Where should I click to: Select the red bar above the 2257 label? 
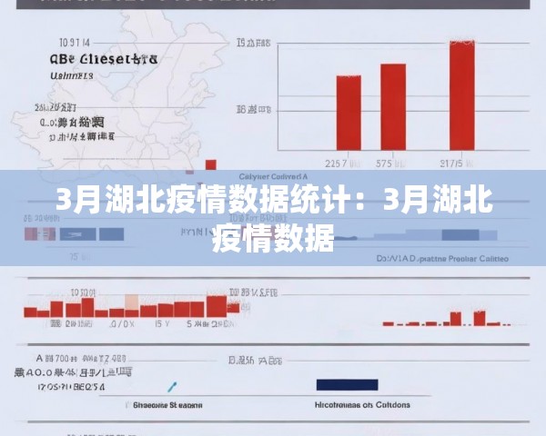tap(349, 113)
